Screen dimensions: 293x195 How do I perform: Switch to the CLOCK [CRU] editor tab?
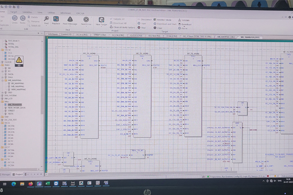pos(136,36)
